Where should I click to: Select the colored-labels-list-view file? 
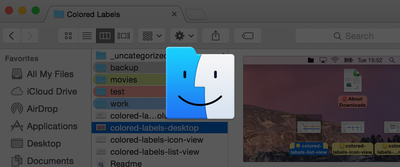click(160, 152)
